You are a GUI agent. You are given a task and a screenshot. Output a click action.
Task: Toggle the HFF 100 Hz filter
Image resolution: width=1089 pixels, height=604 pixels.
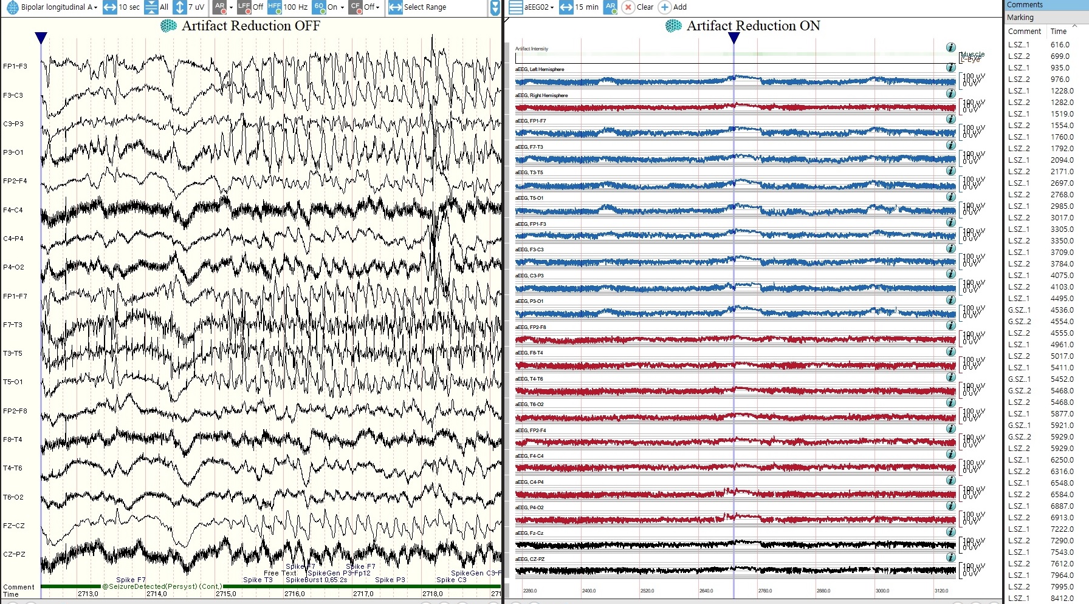(x=275, y=7)
